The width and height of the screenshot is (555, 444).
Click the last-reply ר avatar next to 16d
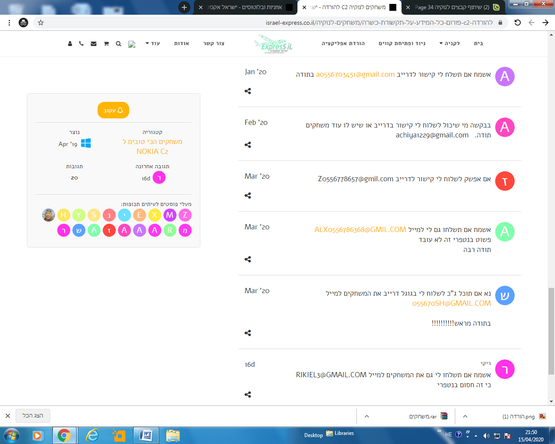click(159, 178)
